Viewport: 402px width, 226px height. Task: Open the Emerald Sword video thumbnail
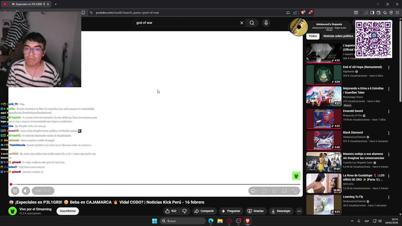tap(324, 119)
